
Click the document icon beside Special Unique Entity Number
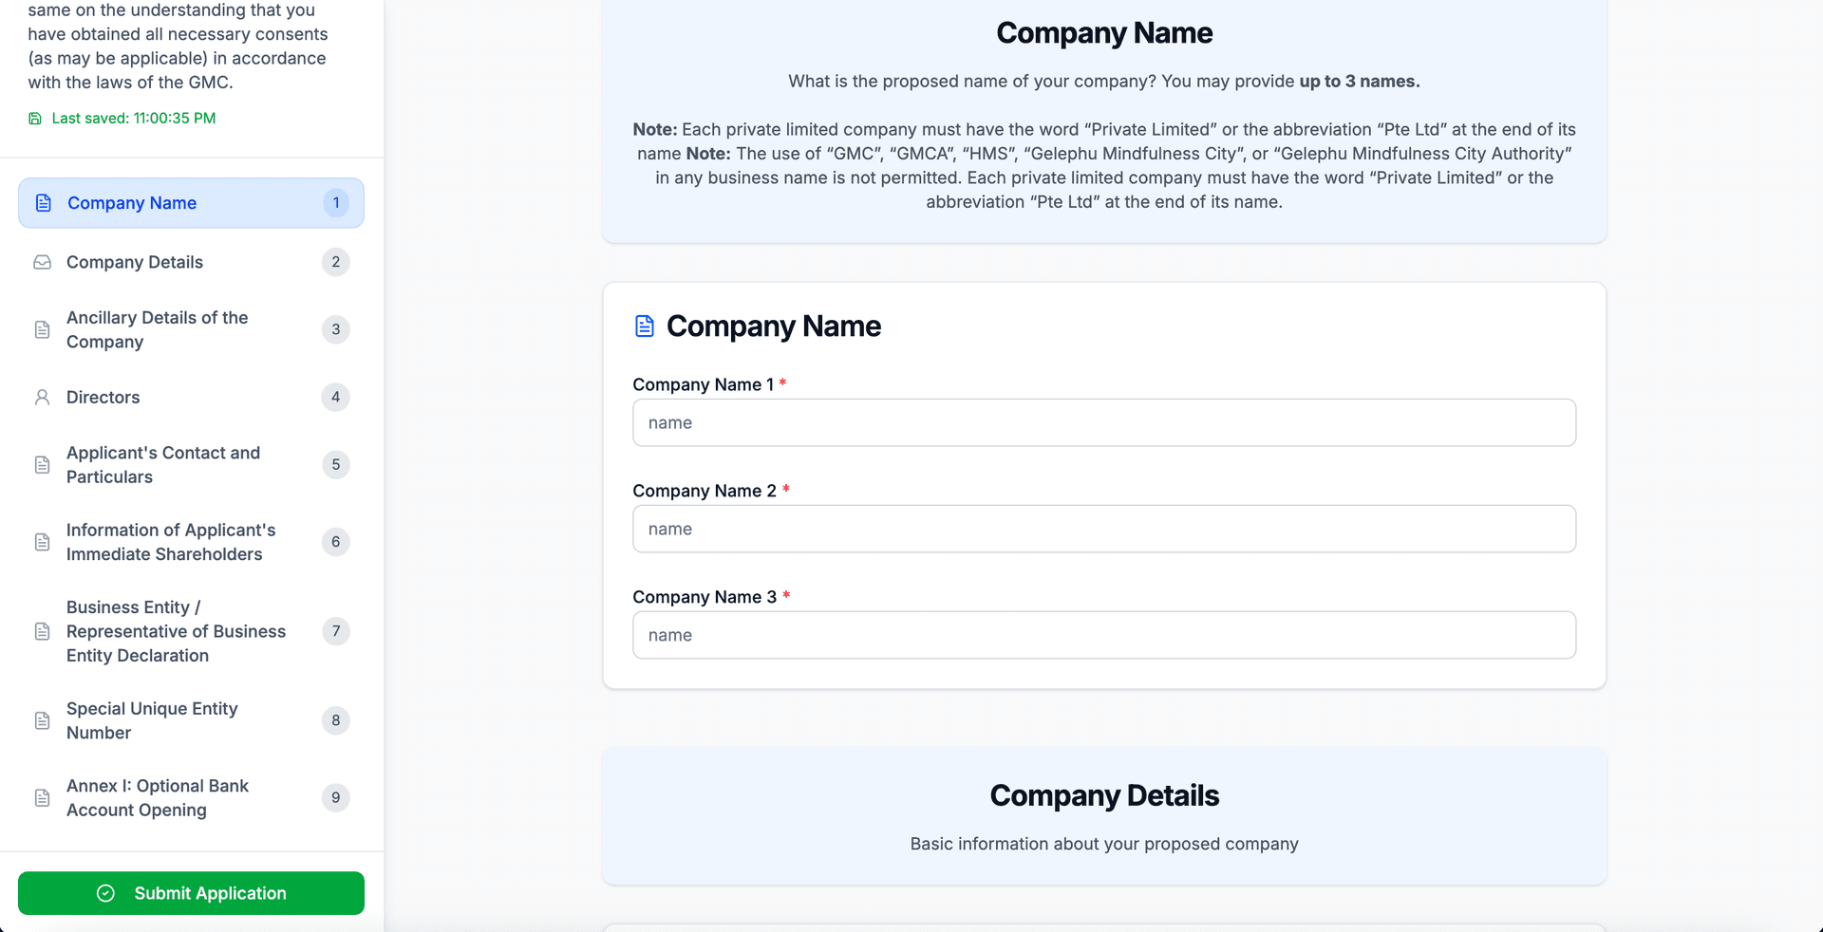tap(42, 720)
